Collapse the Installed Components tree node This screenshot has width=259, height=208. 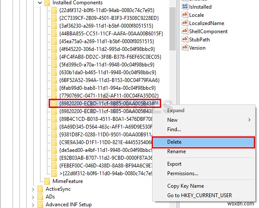(40, 3)
